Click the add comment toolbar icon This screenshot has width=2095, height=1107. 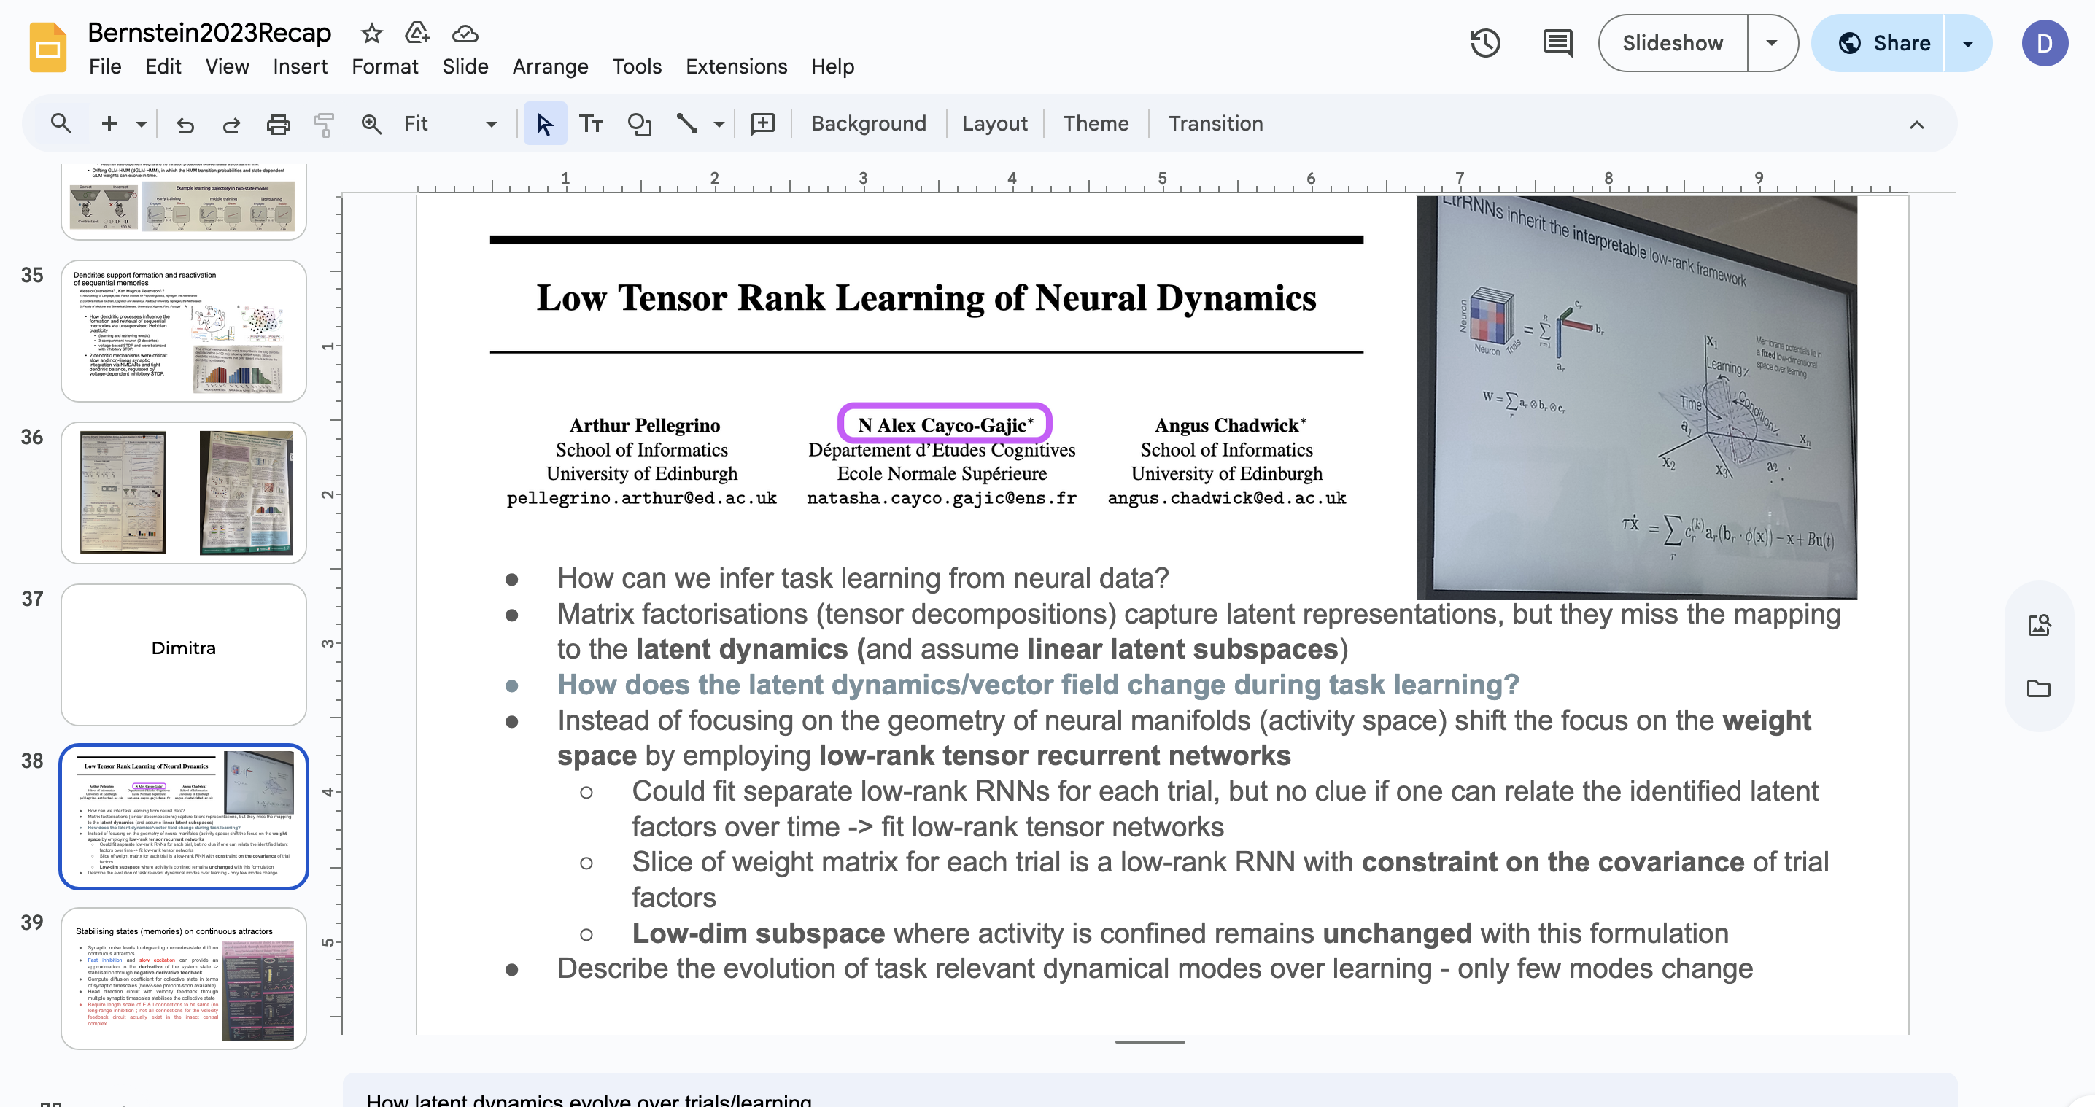pos(762,123)
